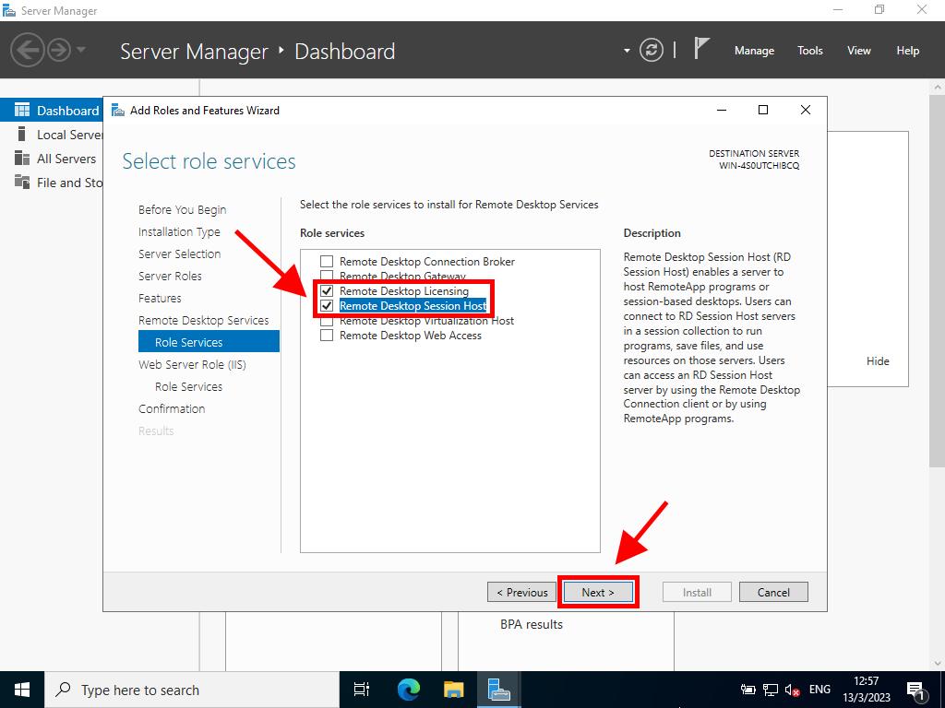Click Server Manager taskbar icon

point(499,690)
